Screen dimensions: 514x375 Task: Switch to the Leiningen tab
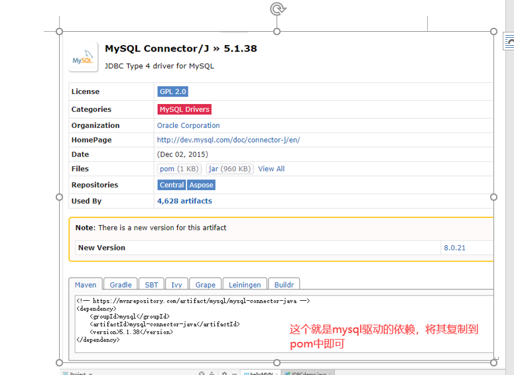point(245,284)
